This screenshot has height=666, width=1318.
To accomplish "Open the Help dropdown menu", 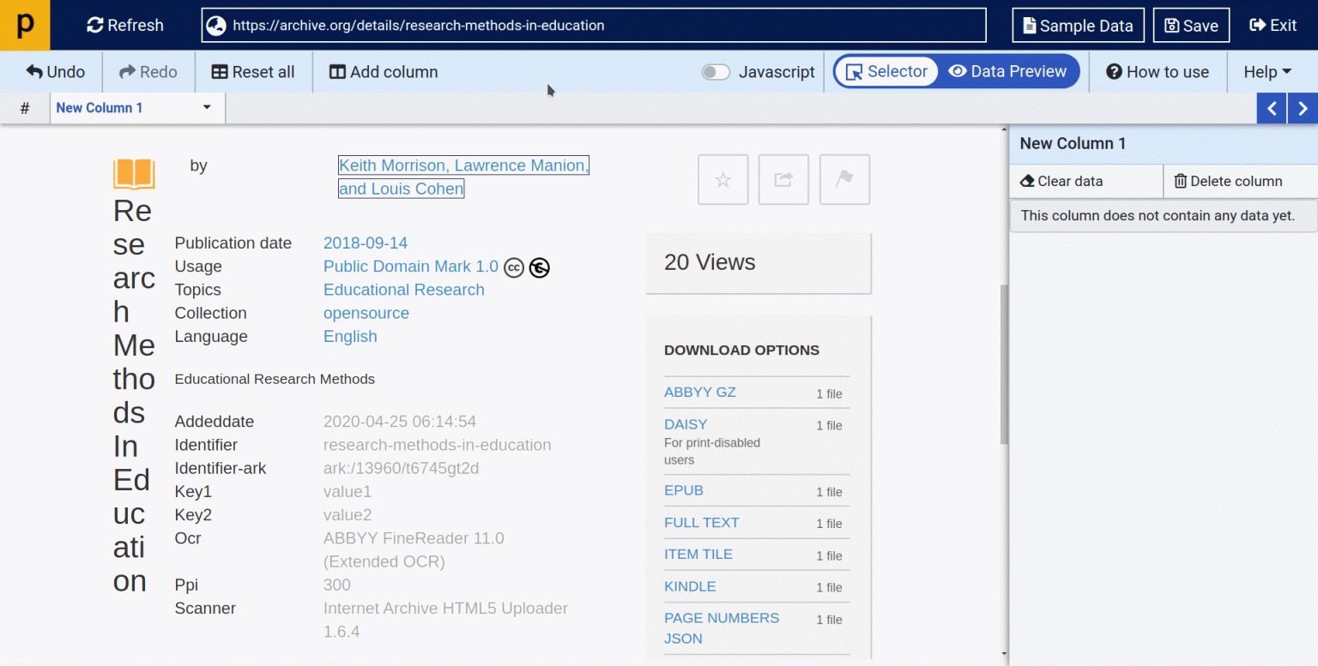I will tap(1267, 71).
